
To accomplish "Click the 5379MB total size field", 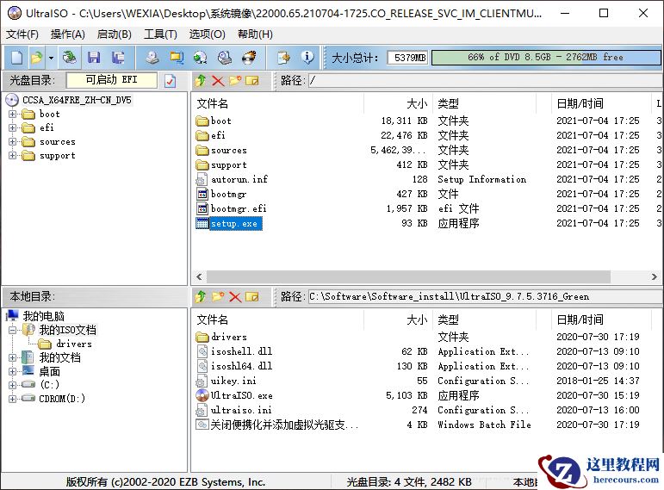I will [x=407, y=57].
